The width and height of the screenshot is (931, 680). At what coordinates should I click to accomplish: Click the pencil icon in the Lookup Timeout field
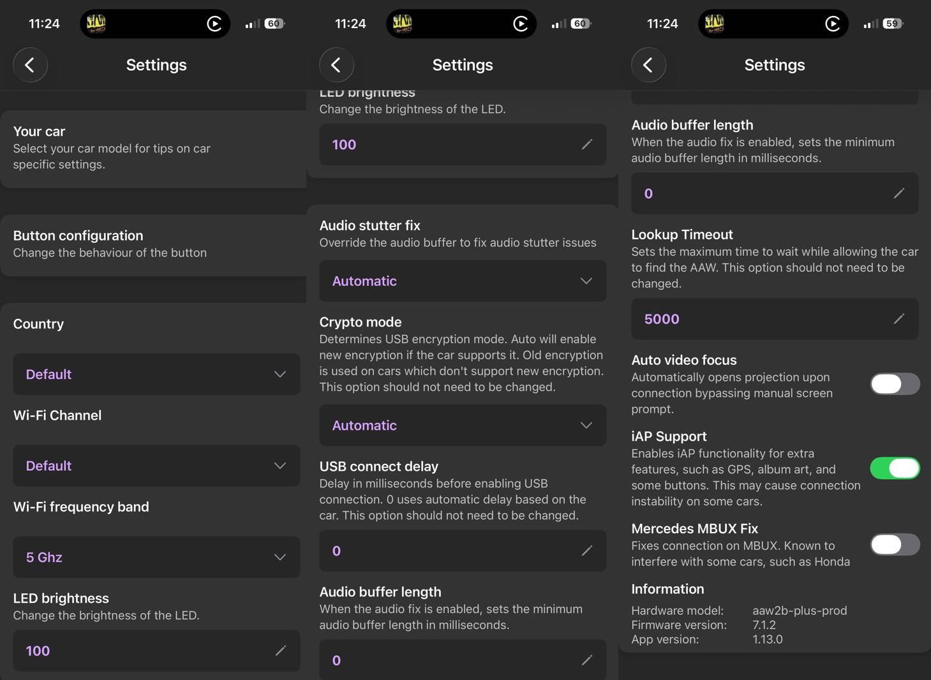(x=899, y=319)
